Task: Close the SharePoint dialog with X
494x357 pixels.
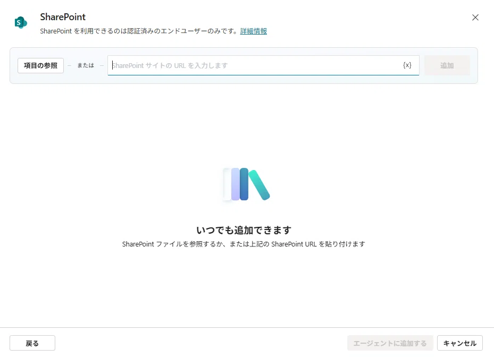Action: (x=475, y=18)
